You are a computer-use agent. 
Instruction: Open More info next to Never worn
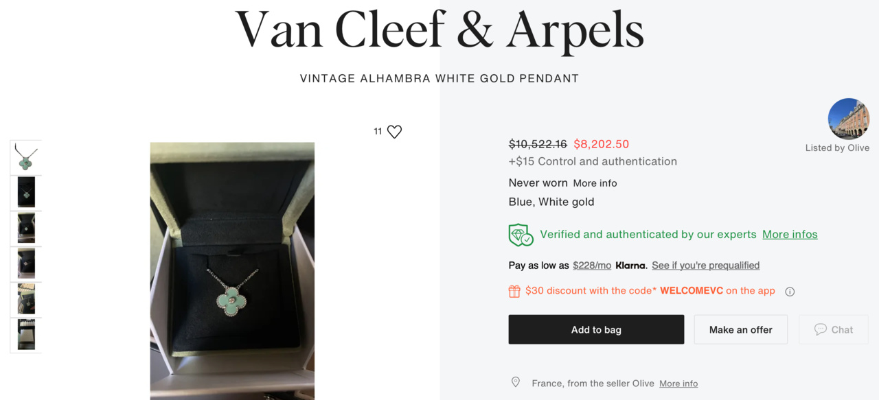595,183
